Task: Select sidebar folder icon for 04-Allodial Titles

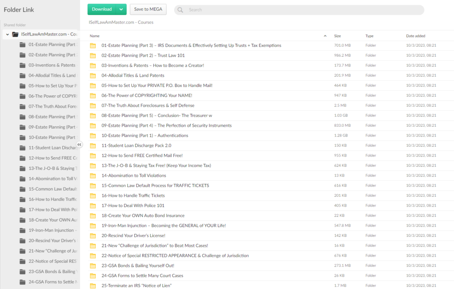Action: [23, 75]
